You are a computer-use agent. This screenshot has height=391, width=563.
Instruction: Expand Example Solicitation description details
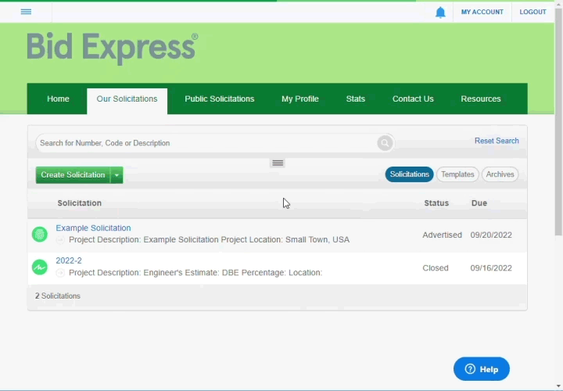(61, 240)
